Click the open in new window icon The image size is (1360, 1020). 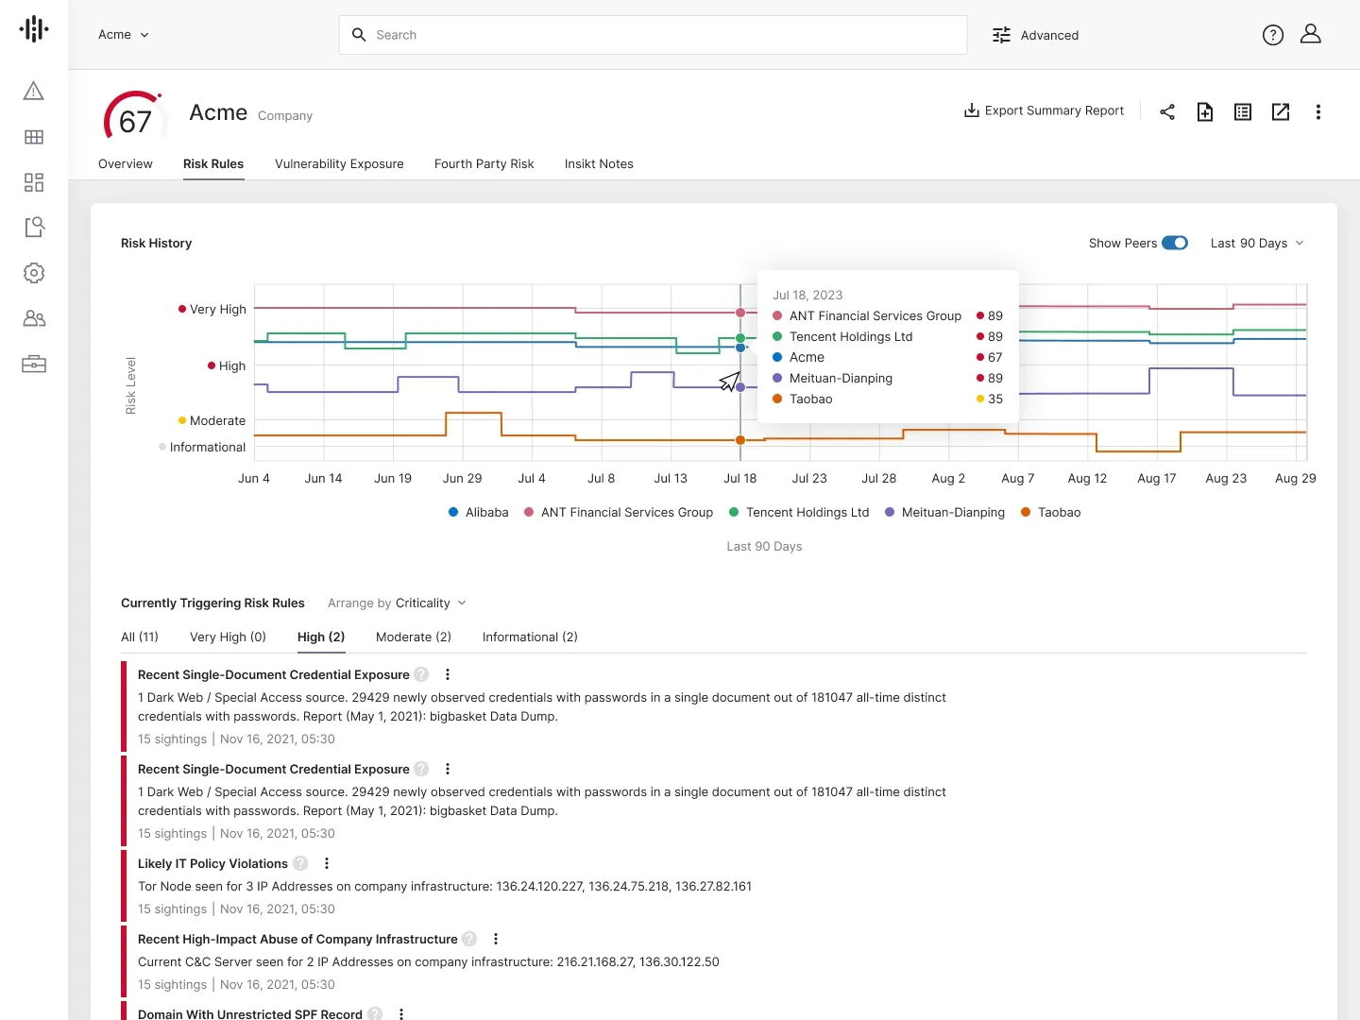click(1281, 112)
